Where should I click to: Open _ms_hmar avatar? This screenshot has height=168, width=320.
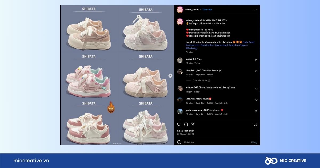coord(180,100)
